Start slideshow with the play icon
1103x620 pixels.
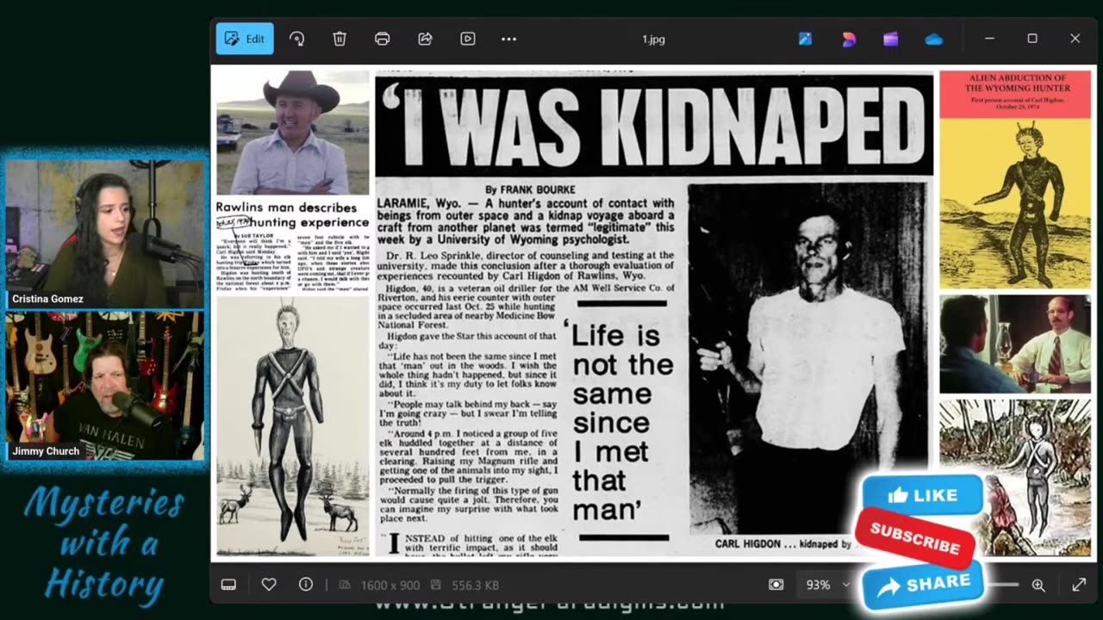pos(468,39)
